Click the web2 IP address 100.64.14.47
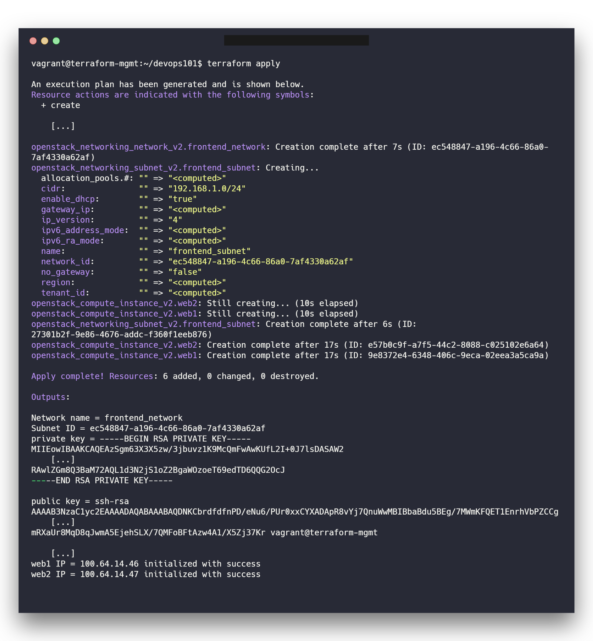 (109, 574)
